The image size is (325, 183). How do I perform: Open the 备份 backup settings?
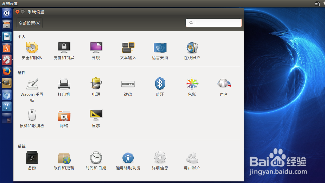[x=32, y=161]
